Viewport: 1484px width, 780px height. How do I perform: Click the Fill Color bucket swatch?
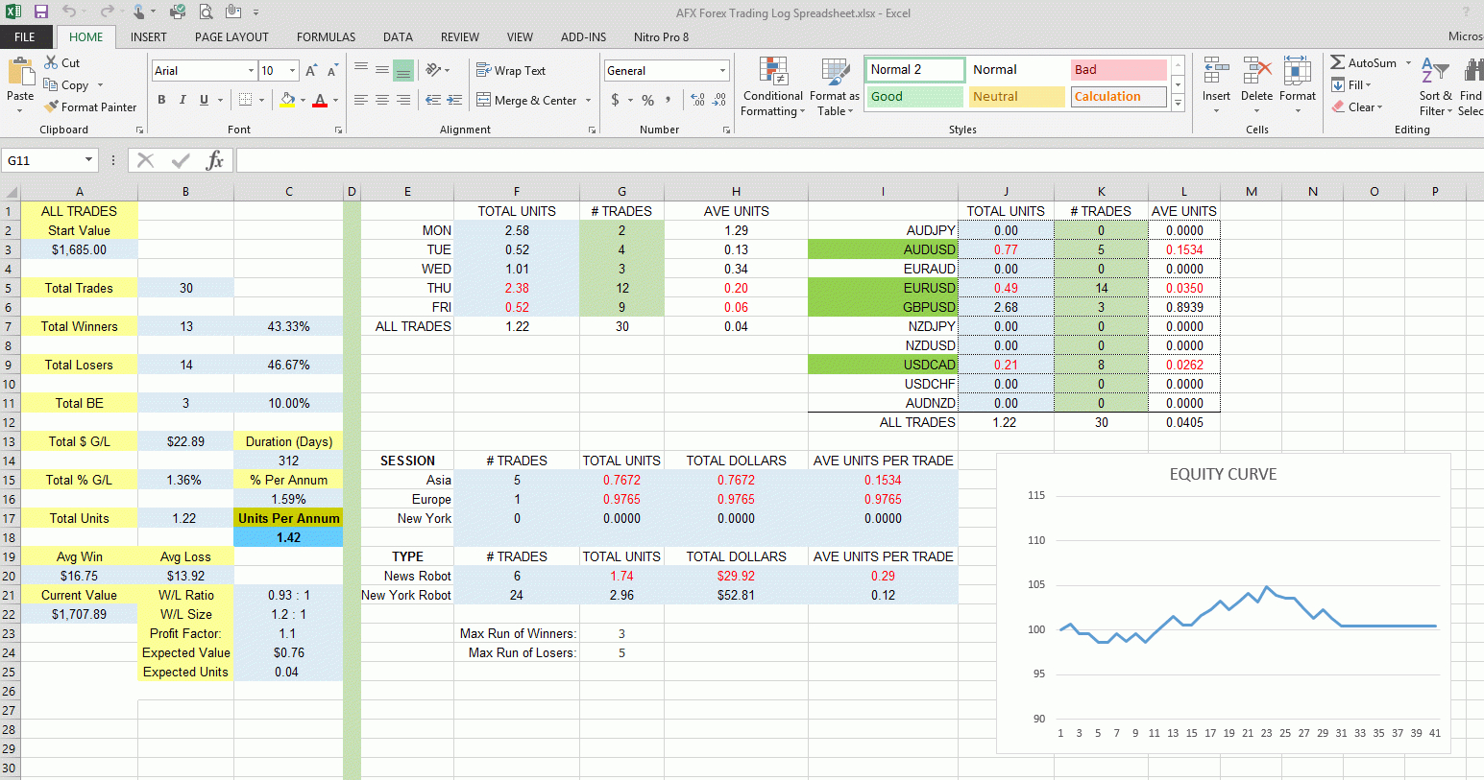[287, 100]
